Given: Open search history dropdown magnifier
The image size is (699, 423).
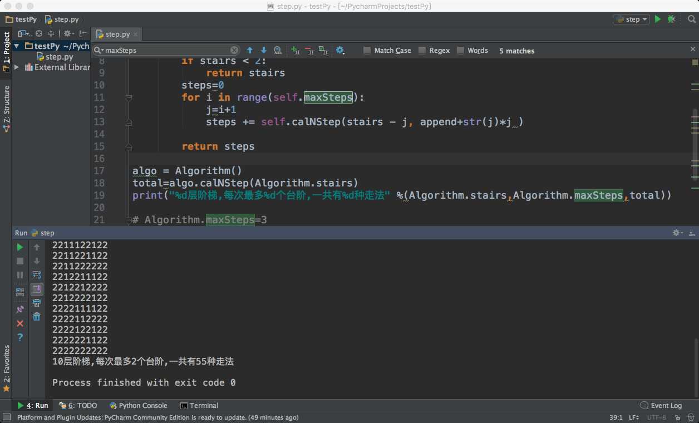Looking at the screenshot, I should click(x=99, y=50).
